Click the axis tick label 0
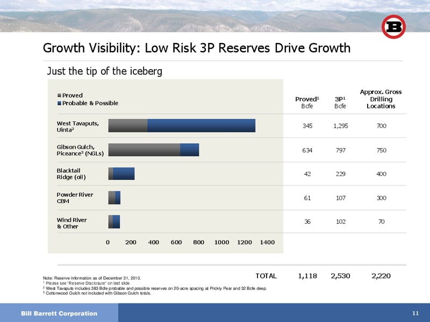 coord(108,243)
